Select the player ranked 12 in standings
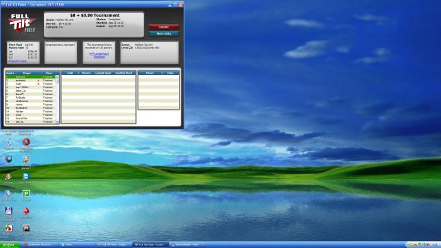The height and width of the screenshot is (248, 441). (x=30, y=115)
